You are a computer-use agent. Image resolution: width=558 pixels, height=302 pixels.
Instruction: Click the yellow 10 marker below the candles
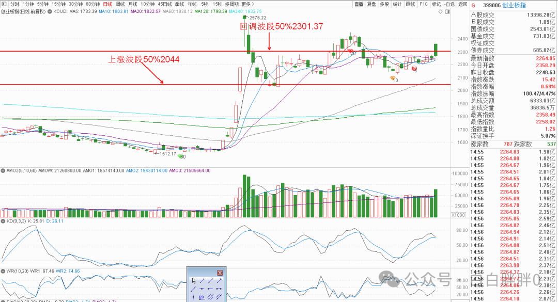(394, 80)
